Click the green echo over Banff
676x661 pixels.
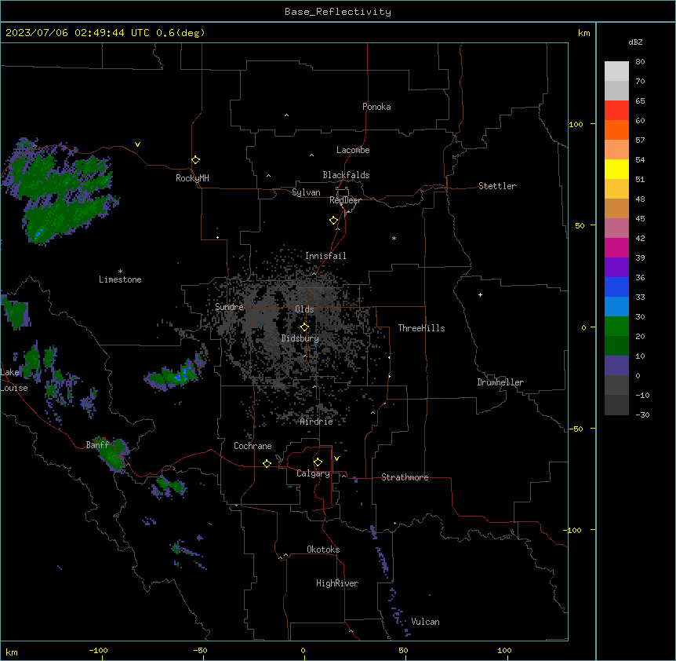coord(113,454)
